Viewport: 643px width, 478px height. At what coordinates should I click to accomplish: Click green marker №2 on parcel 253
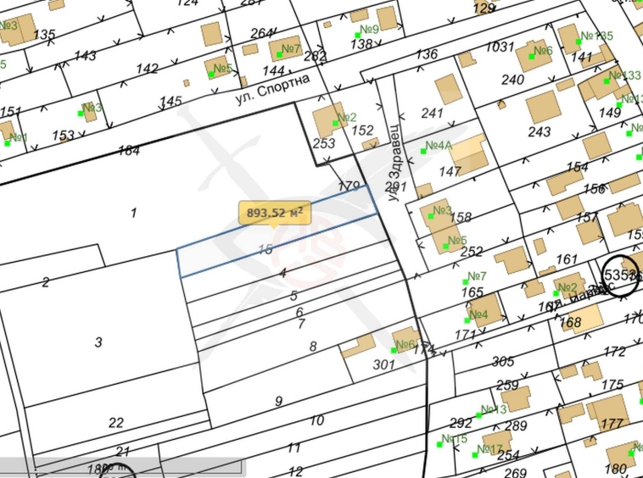coord(335,123)
